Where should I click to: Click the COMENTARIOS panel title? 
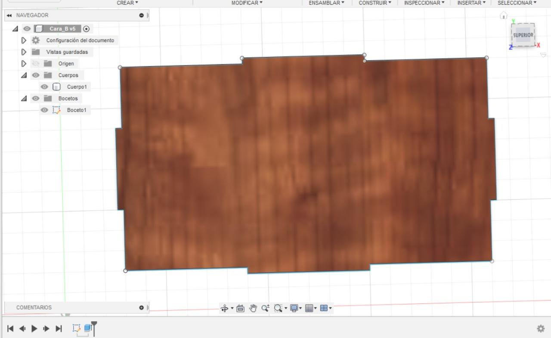point(34,307)
